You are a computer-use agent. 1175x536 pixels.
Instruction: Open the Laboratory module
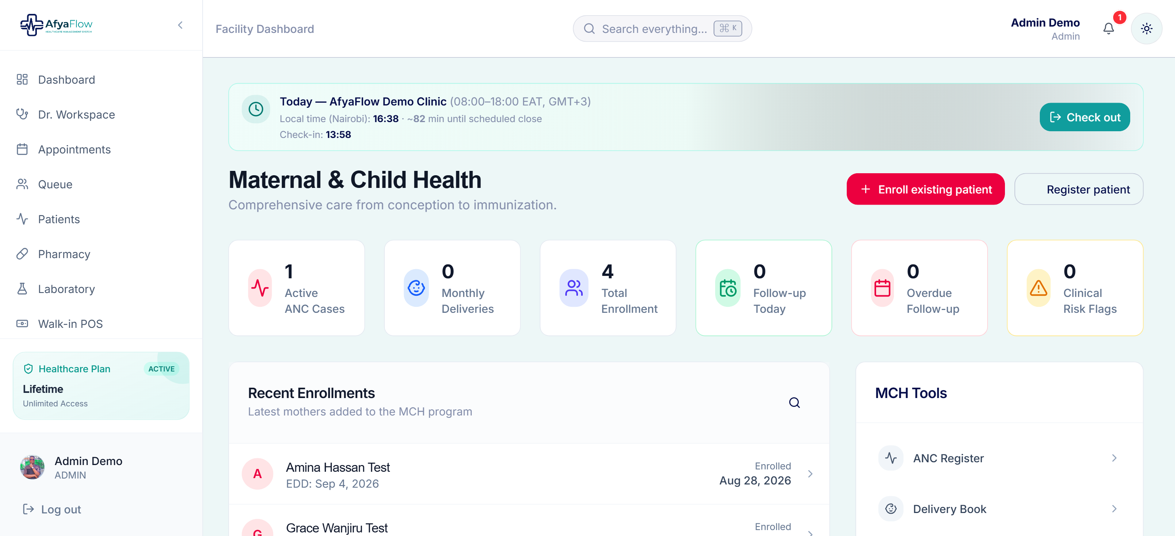click(101, 289)
